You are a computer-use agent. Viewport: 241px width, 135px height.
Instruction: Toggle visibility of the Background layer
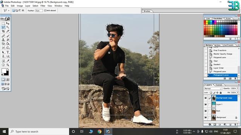[x=206, y=117]
